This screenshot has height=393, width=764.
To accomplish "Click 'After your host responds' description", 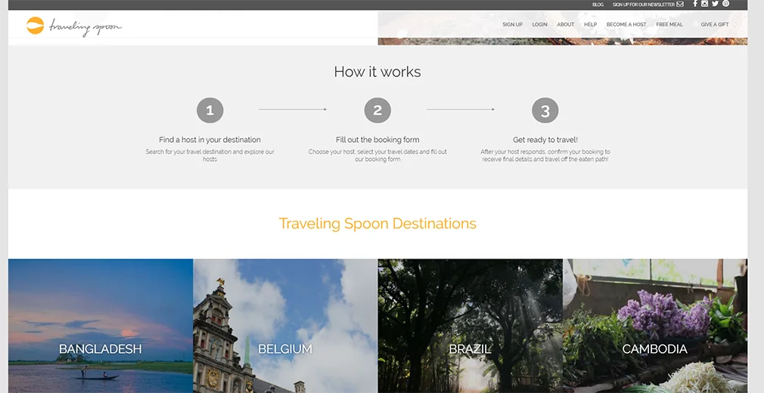I will 545,156.
